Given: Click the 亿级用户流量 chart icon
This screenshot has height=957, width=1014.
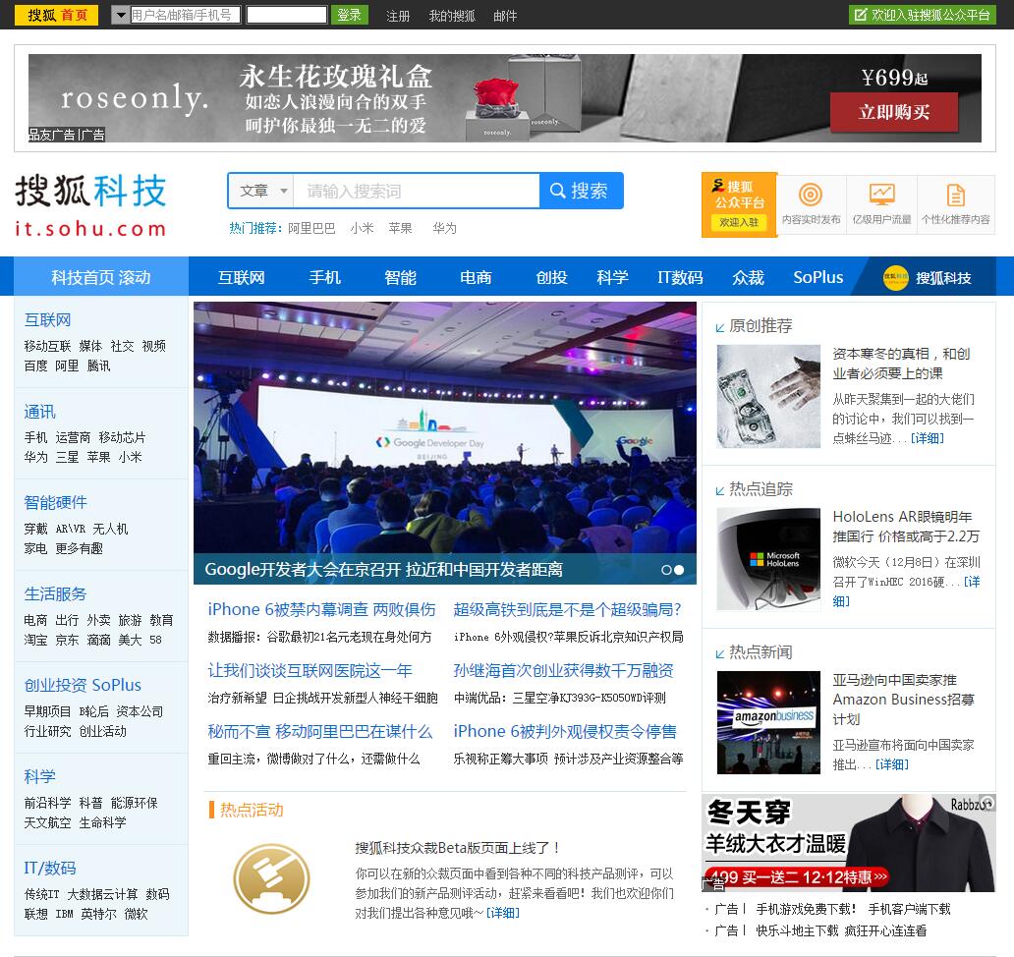Looking at the screenshot, I should tap(882, 194).
